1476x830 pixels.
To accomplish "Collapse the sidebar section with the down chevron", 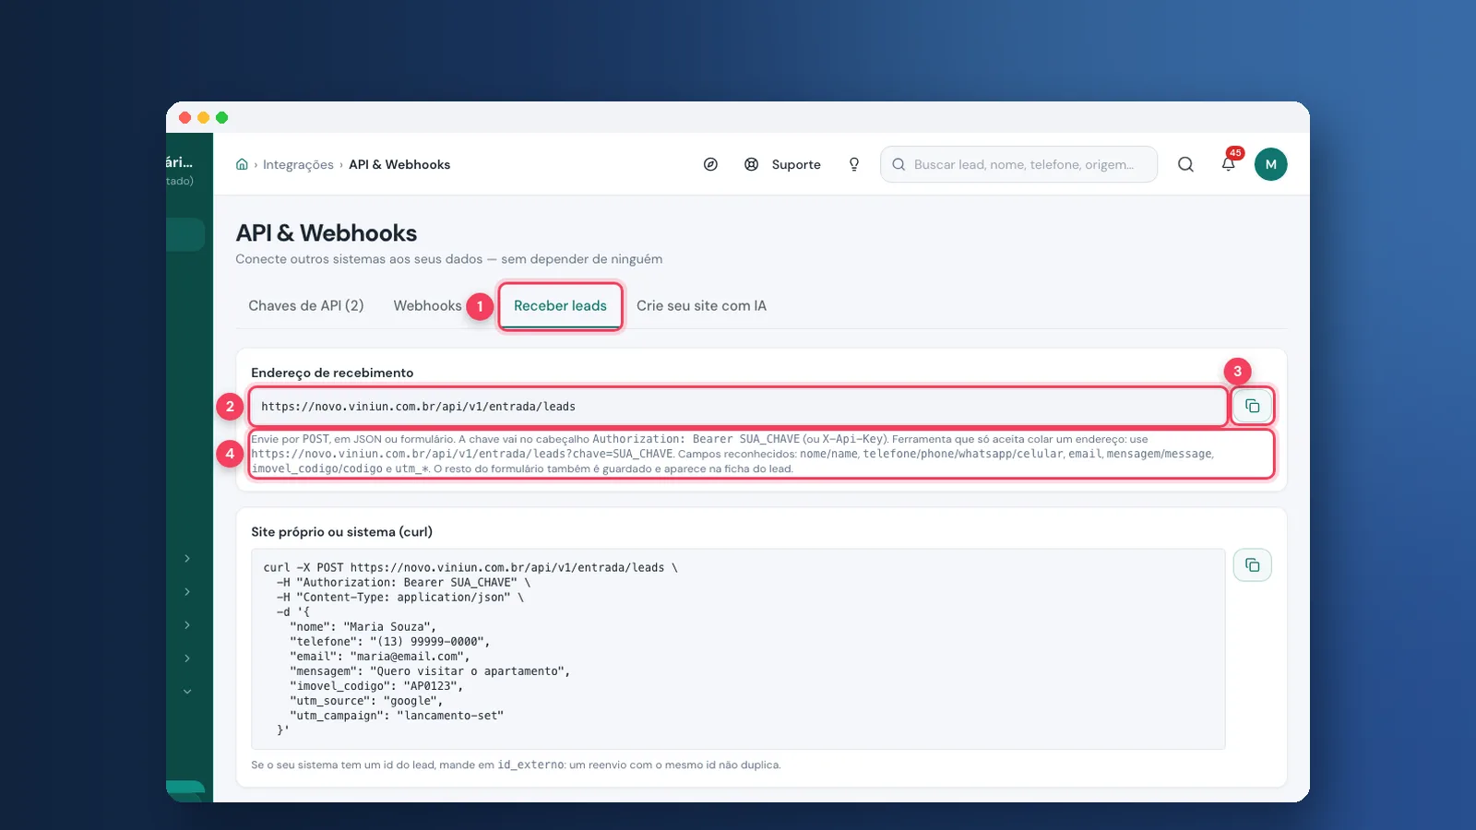I will tap(187, 692).
